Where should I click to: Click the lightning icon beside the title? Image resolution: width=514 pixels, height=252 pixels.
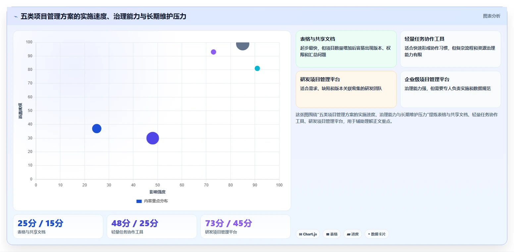click(x=16, y=17)
